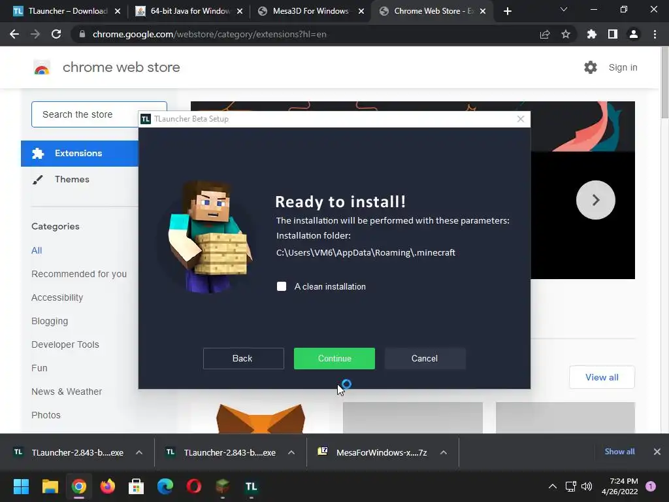The width and height of the screenshot is (669, 502).
Task: Toggle Chrome's side panel icon
Action: [x=613, y=34]
